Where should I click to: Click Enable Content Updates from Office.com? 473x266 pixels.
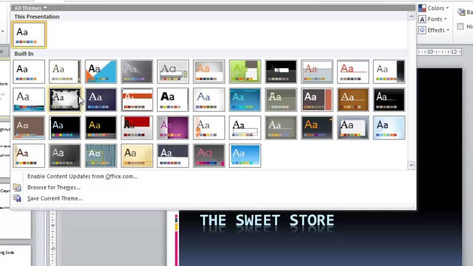point(82,176)
